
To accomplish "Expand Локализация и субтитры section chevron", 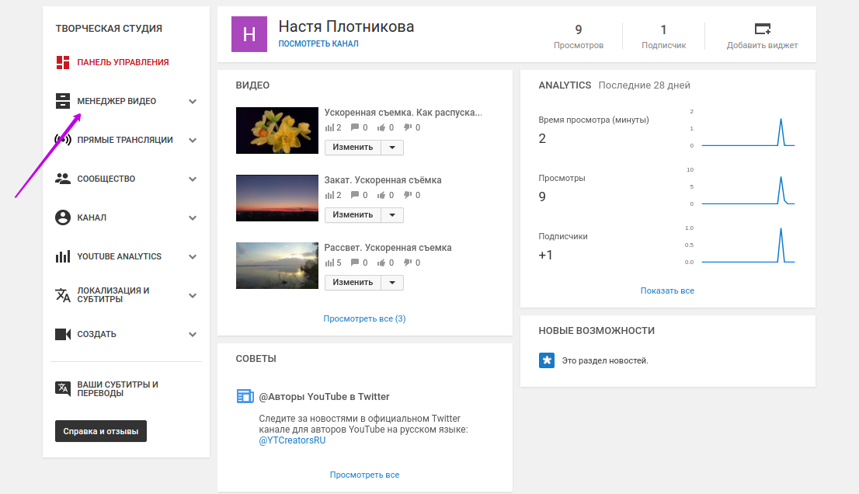I will pos(193,296).
